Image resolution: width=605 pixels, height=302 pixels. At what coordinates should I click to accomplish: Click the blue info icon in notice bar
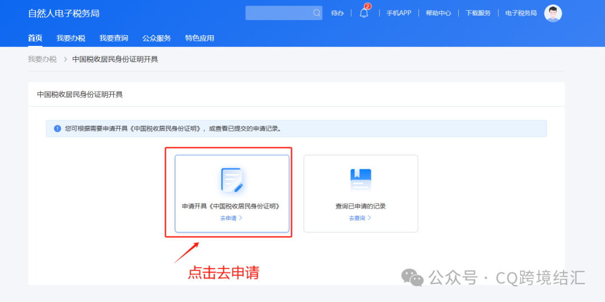tap(58, 129)
